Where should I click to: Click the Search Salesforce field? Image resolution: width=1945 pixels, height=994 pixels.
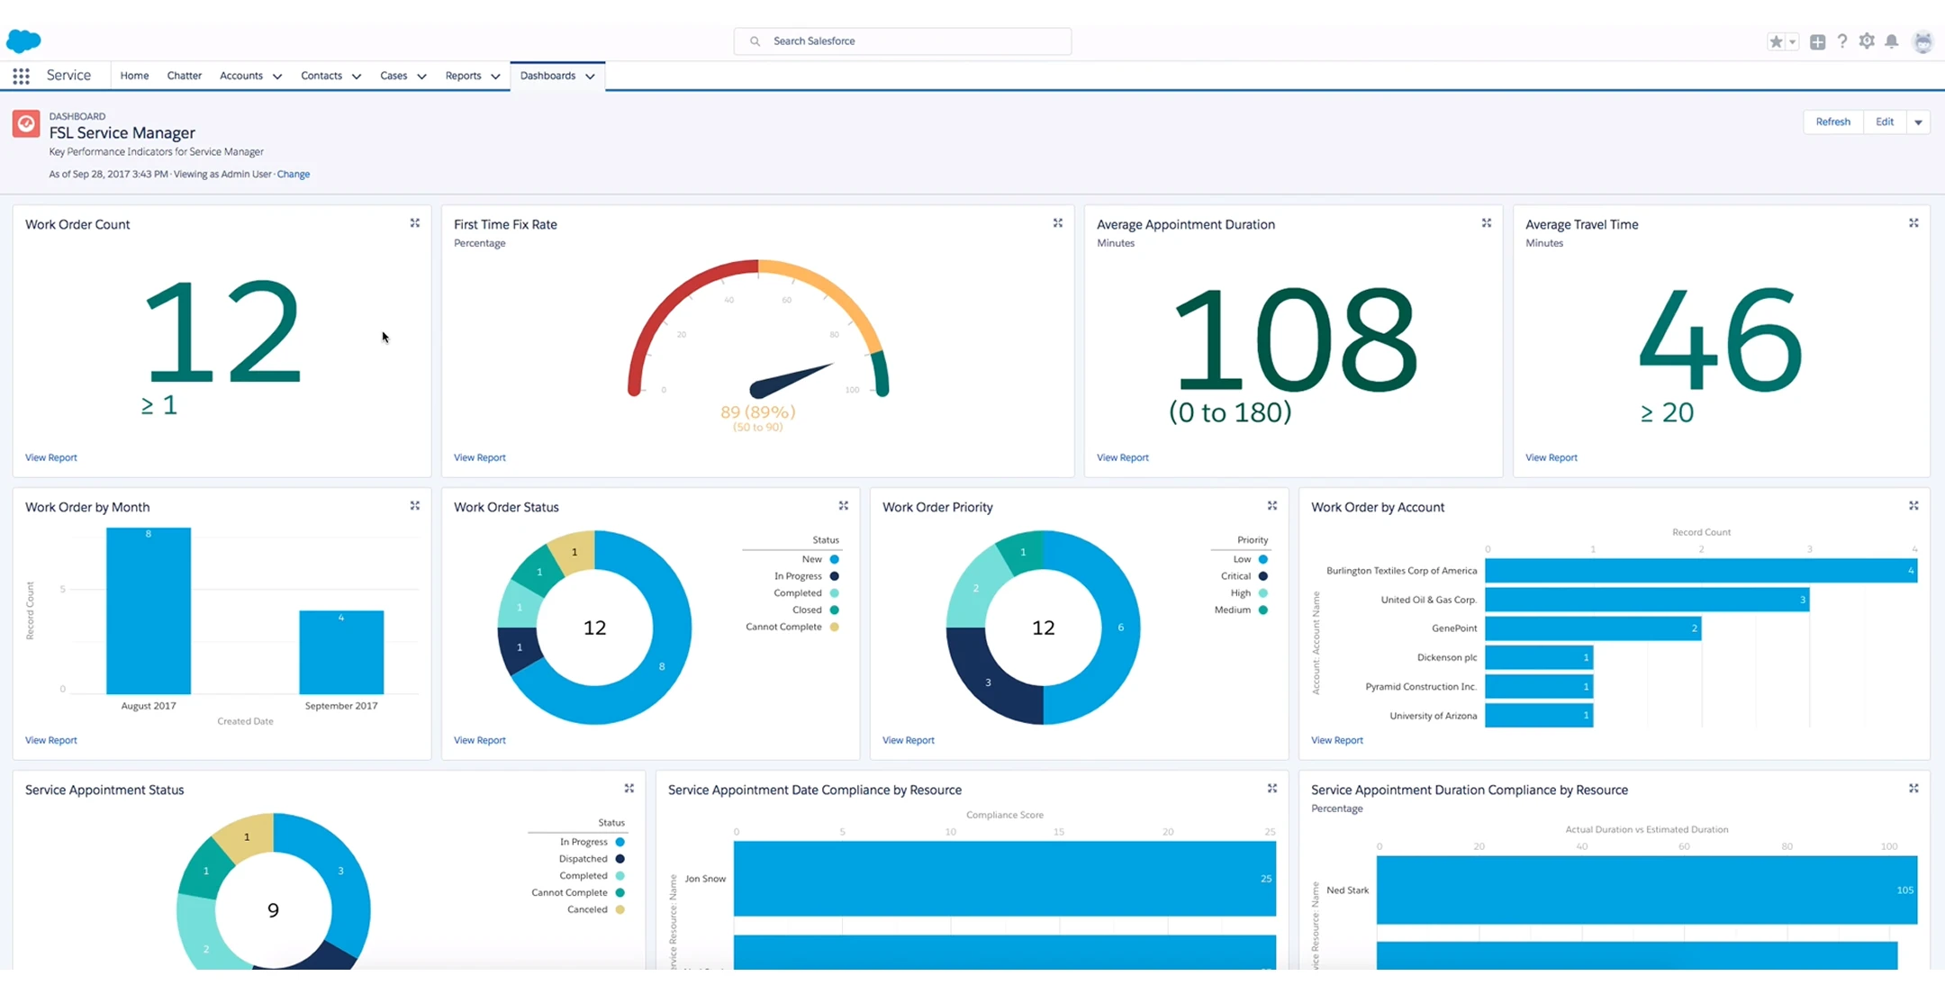[x=902, y=41]
